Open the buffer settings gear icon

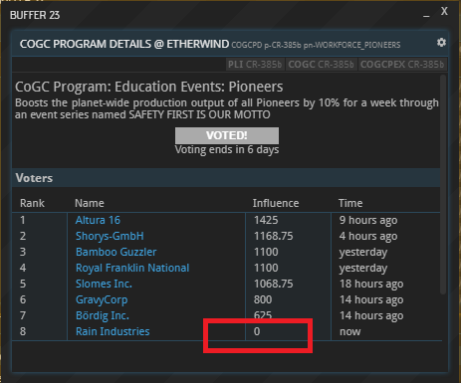[x=441, y=43]
